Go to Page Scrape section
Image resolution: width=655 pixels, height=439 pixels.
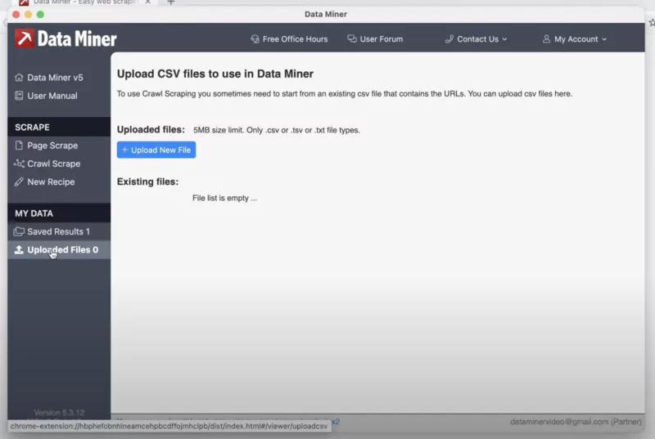coord(59,146)
